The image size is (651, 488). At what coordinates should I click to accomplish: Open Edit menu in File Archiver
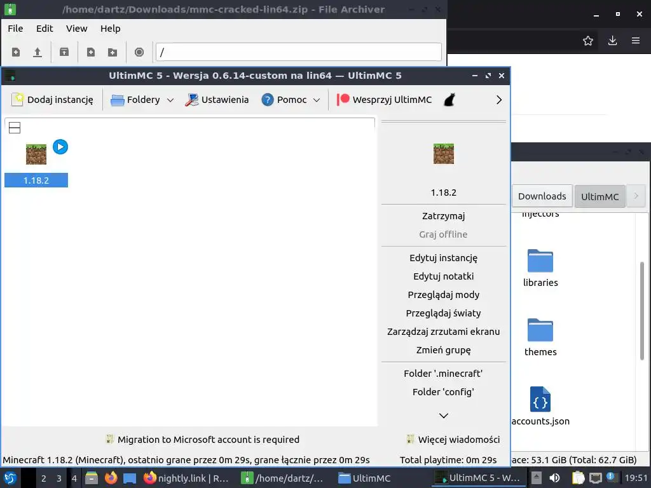pyautogui.click(x=45, y=28)
